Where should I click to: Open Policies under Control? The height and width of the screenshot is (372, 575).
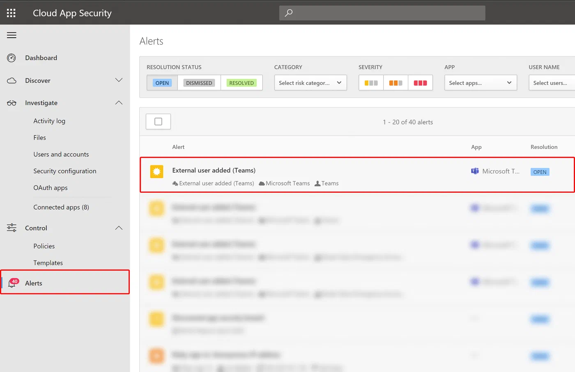click(44, 246)
